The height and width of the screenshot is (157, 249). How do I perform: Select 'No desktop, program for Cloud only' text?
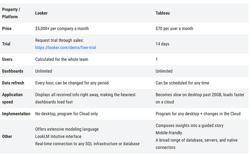pos(67,114)
